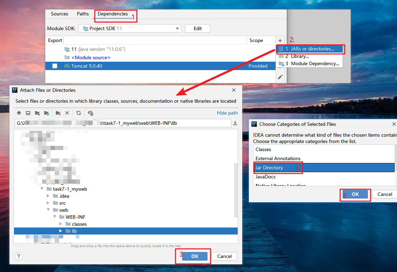Viewport: 397px width, 272px height.
Task: Collapse the WEB-INF folder node
Action: (x=54, y=217)
